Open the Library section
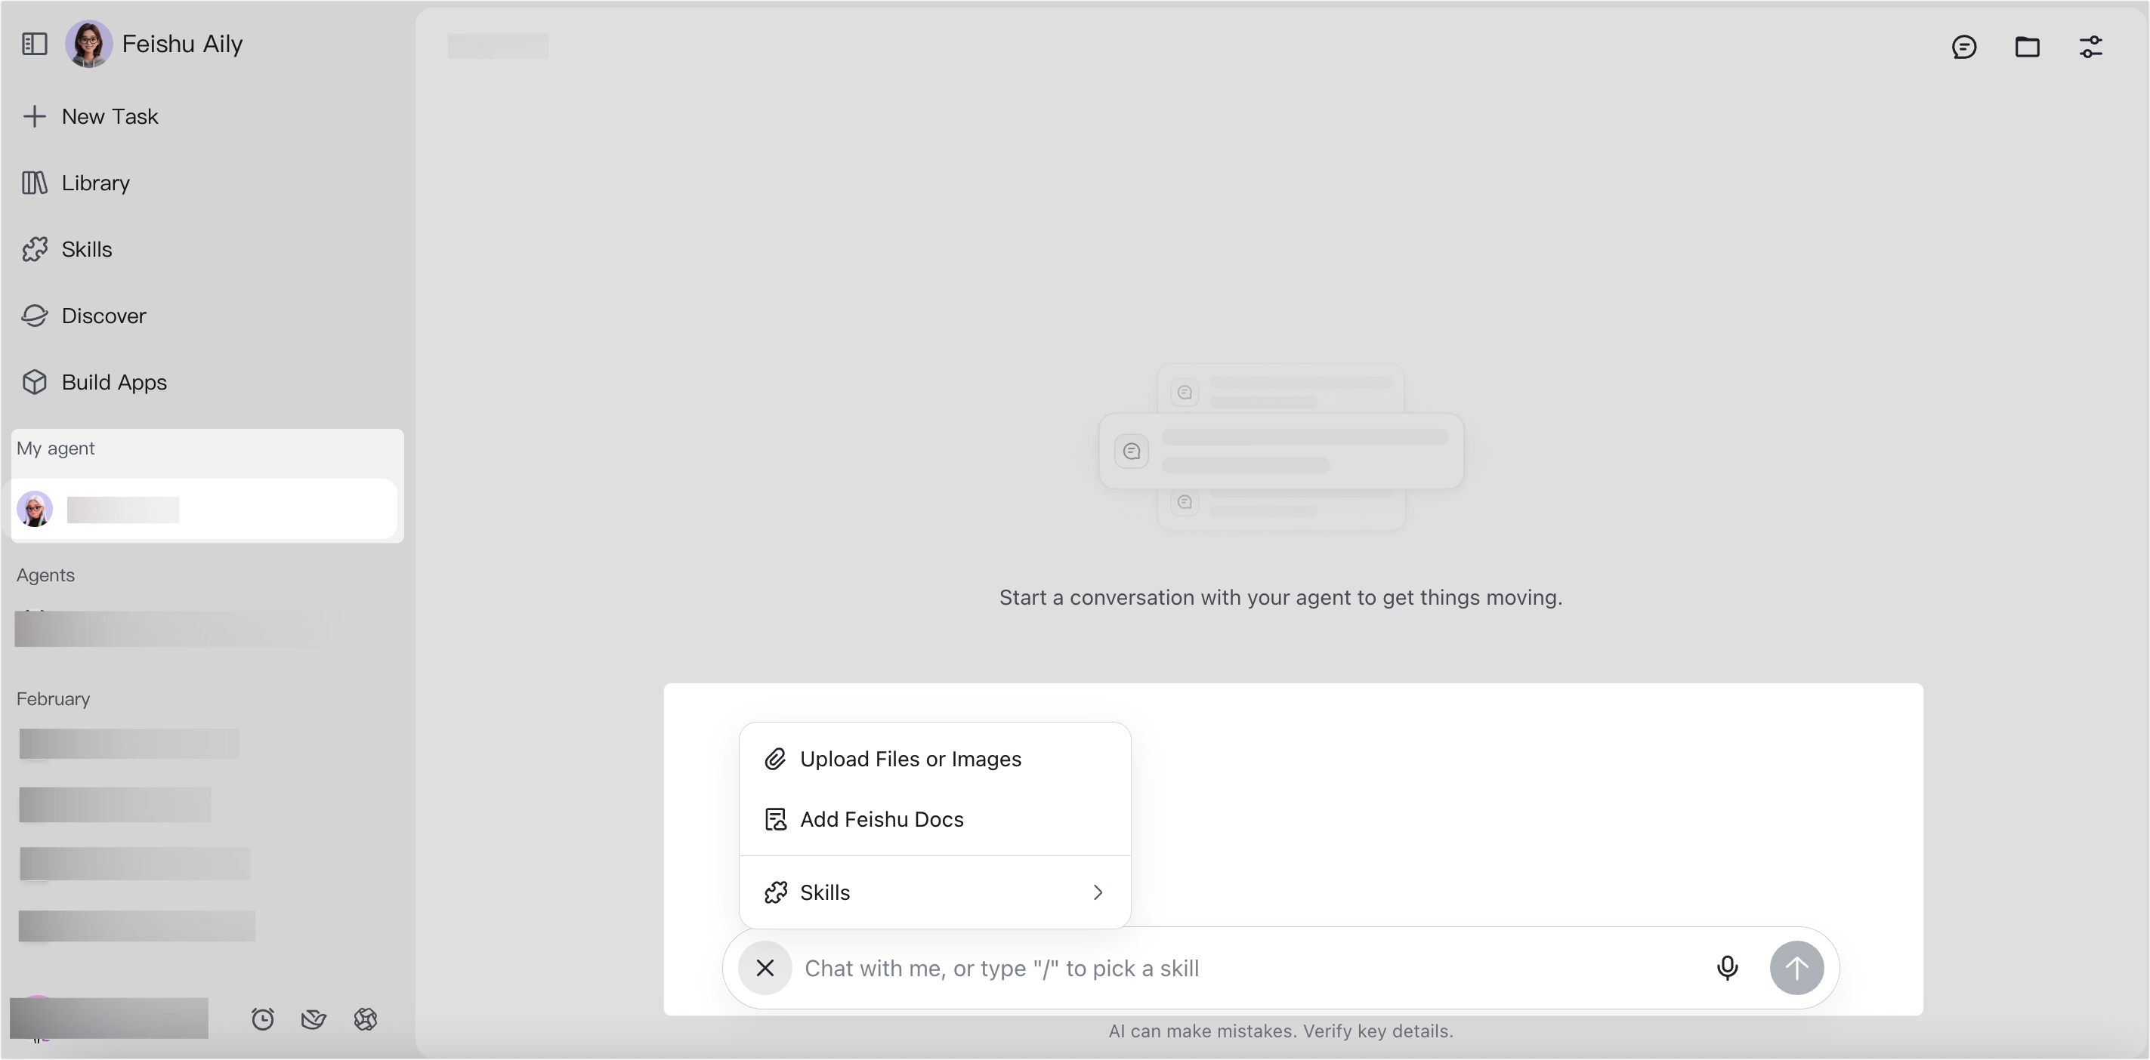Image resolution: width=2150 pixels, height=1060 pixels. click(77, 183)
